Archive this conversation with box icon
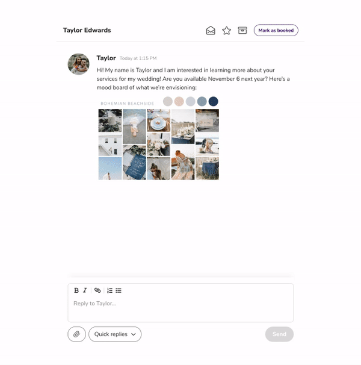The width and height of the screenshot is (361, 365). (242, 30)
